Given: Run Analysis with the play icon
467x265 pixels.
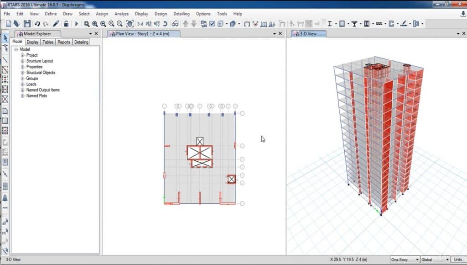Looking at the screenshot, I should coord(77,23).
